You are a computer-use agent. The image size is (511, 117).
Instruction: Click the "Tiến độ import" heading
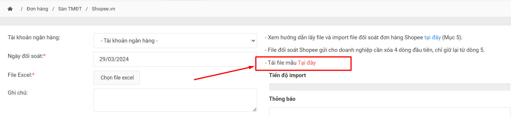(287, 75)
